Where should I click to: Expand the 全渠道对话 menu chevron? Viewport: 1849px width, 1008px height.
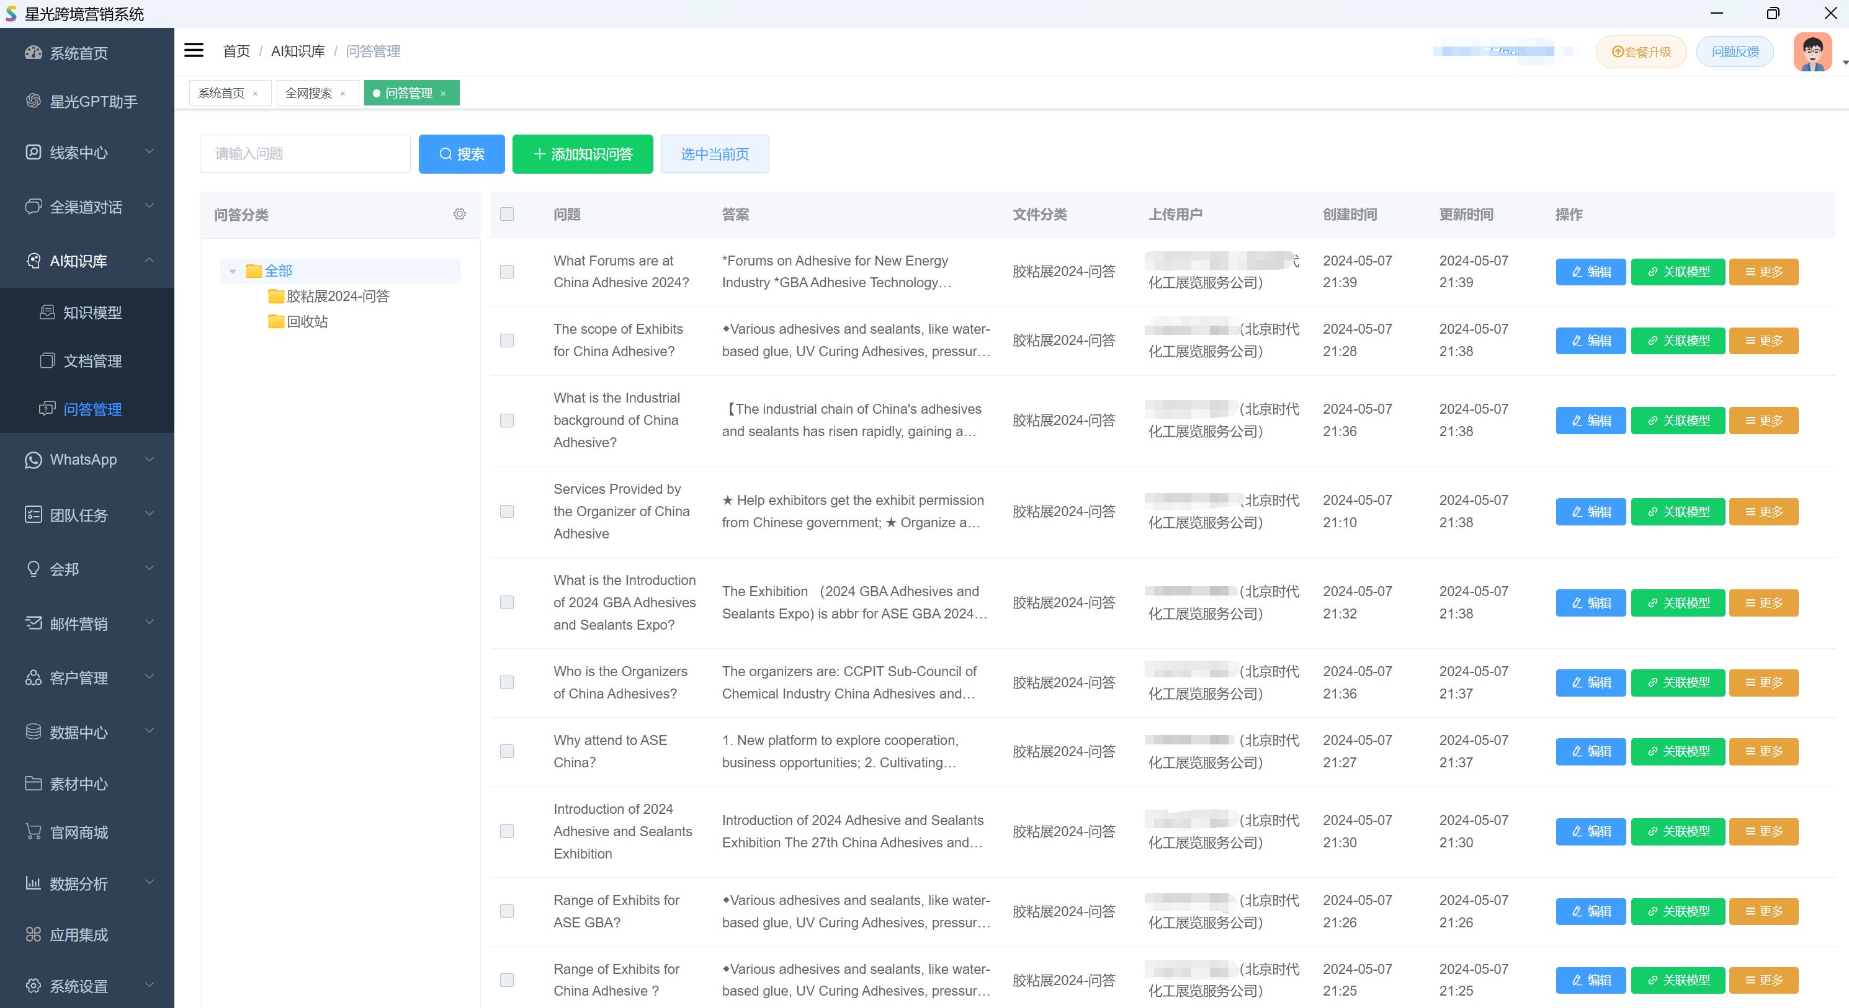coord(150,206)
